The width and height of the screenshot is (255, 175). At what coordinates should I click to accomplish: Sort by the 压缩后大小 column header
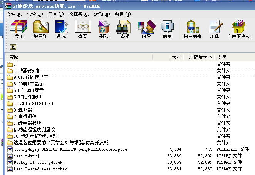pos(199,57)
